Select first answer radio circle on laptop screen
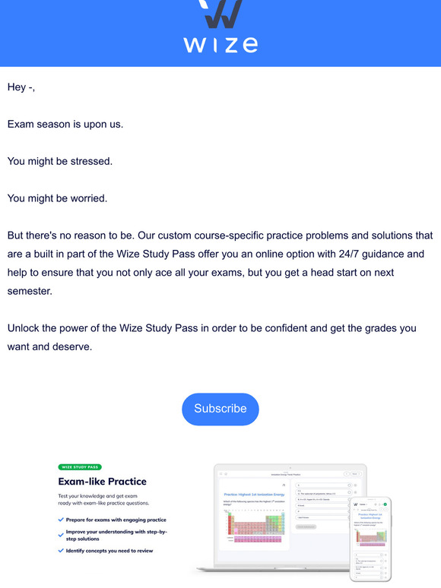 coord(350,485)
